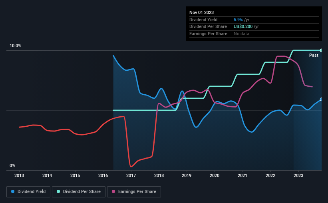The image size is (328, 203).
Task: Click the pink Earnings Per Share legend dot
Action: point(113,191)
